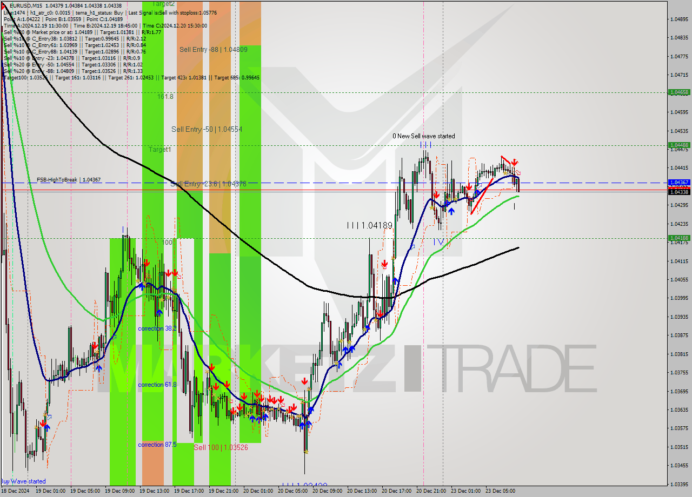692x497 pixels.
Task: Click the 1.04595 price axis value
Action: click(679, 112)
